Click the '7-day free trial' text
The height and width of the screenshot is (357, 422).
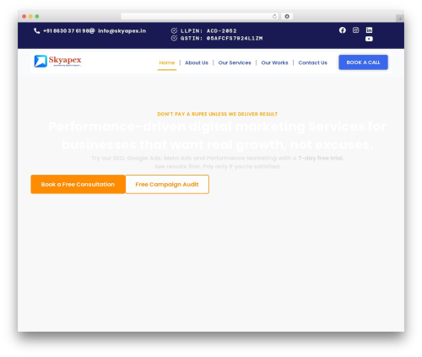(x=321, y=158)
